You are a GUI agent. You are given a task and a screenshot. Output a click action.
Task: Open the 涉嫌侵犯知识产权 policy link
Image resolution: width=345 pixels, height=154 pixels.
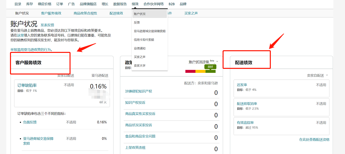click(x=138, y=91)
